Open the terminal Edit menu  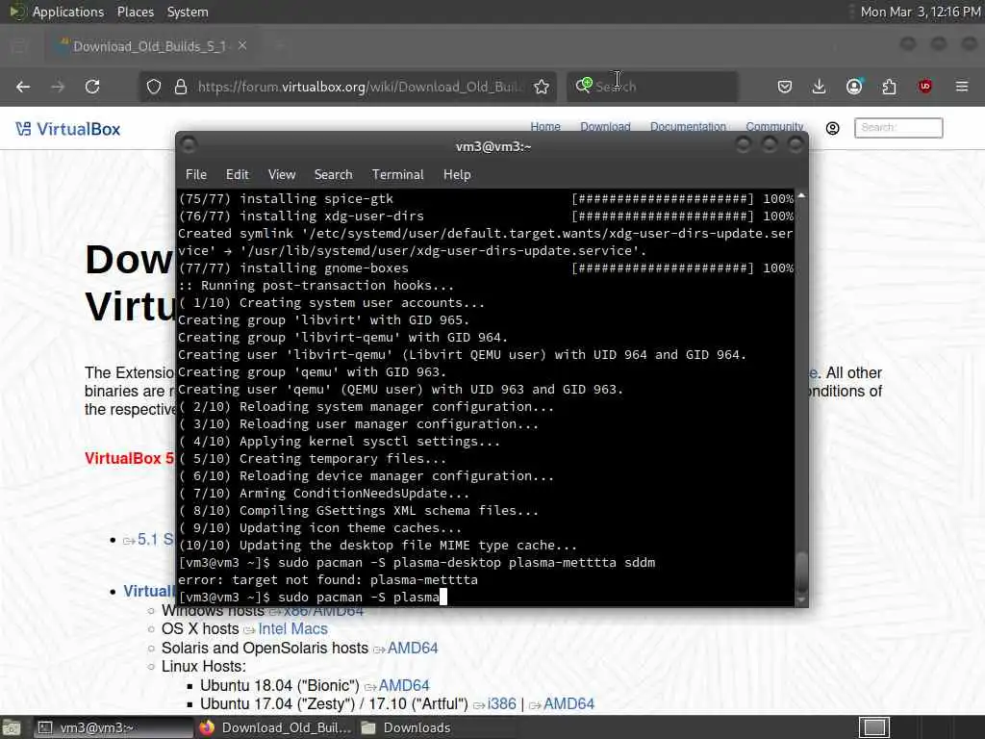tap(238, 175)
